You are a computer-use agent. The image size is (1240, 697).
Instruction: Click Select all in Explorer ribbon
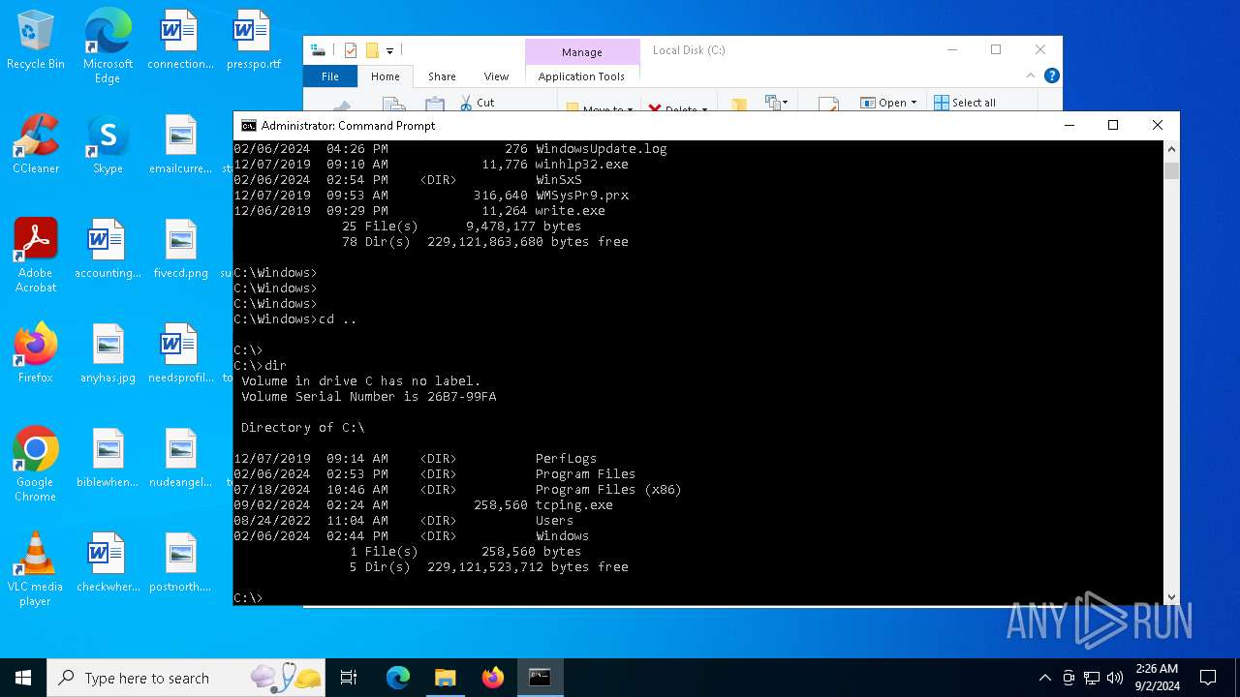tap(965, 103)
